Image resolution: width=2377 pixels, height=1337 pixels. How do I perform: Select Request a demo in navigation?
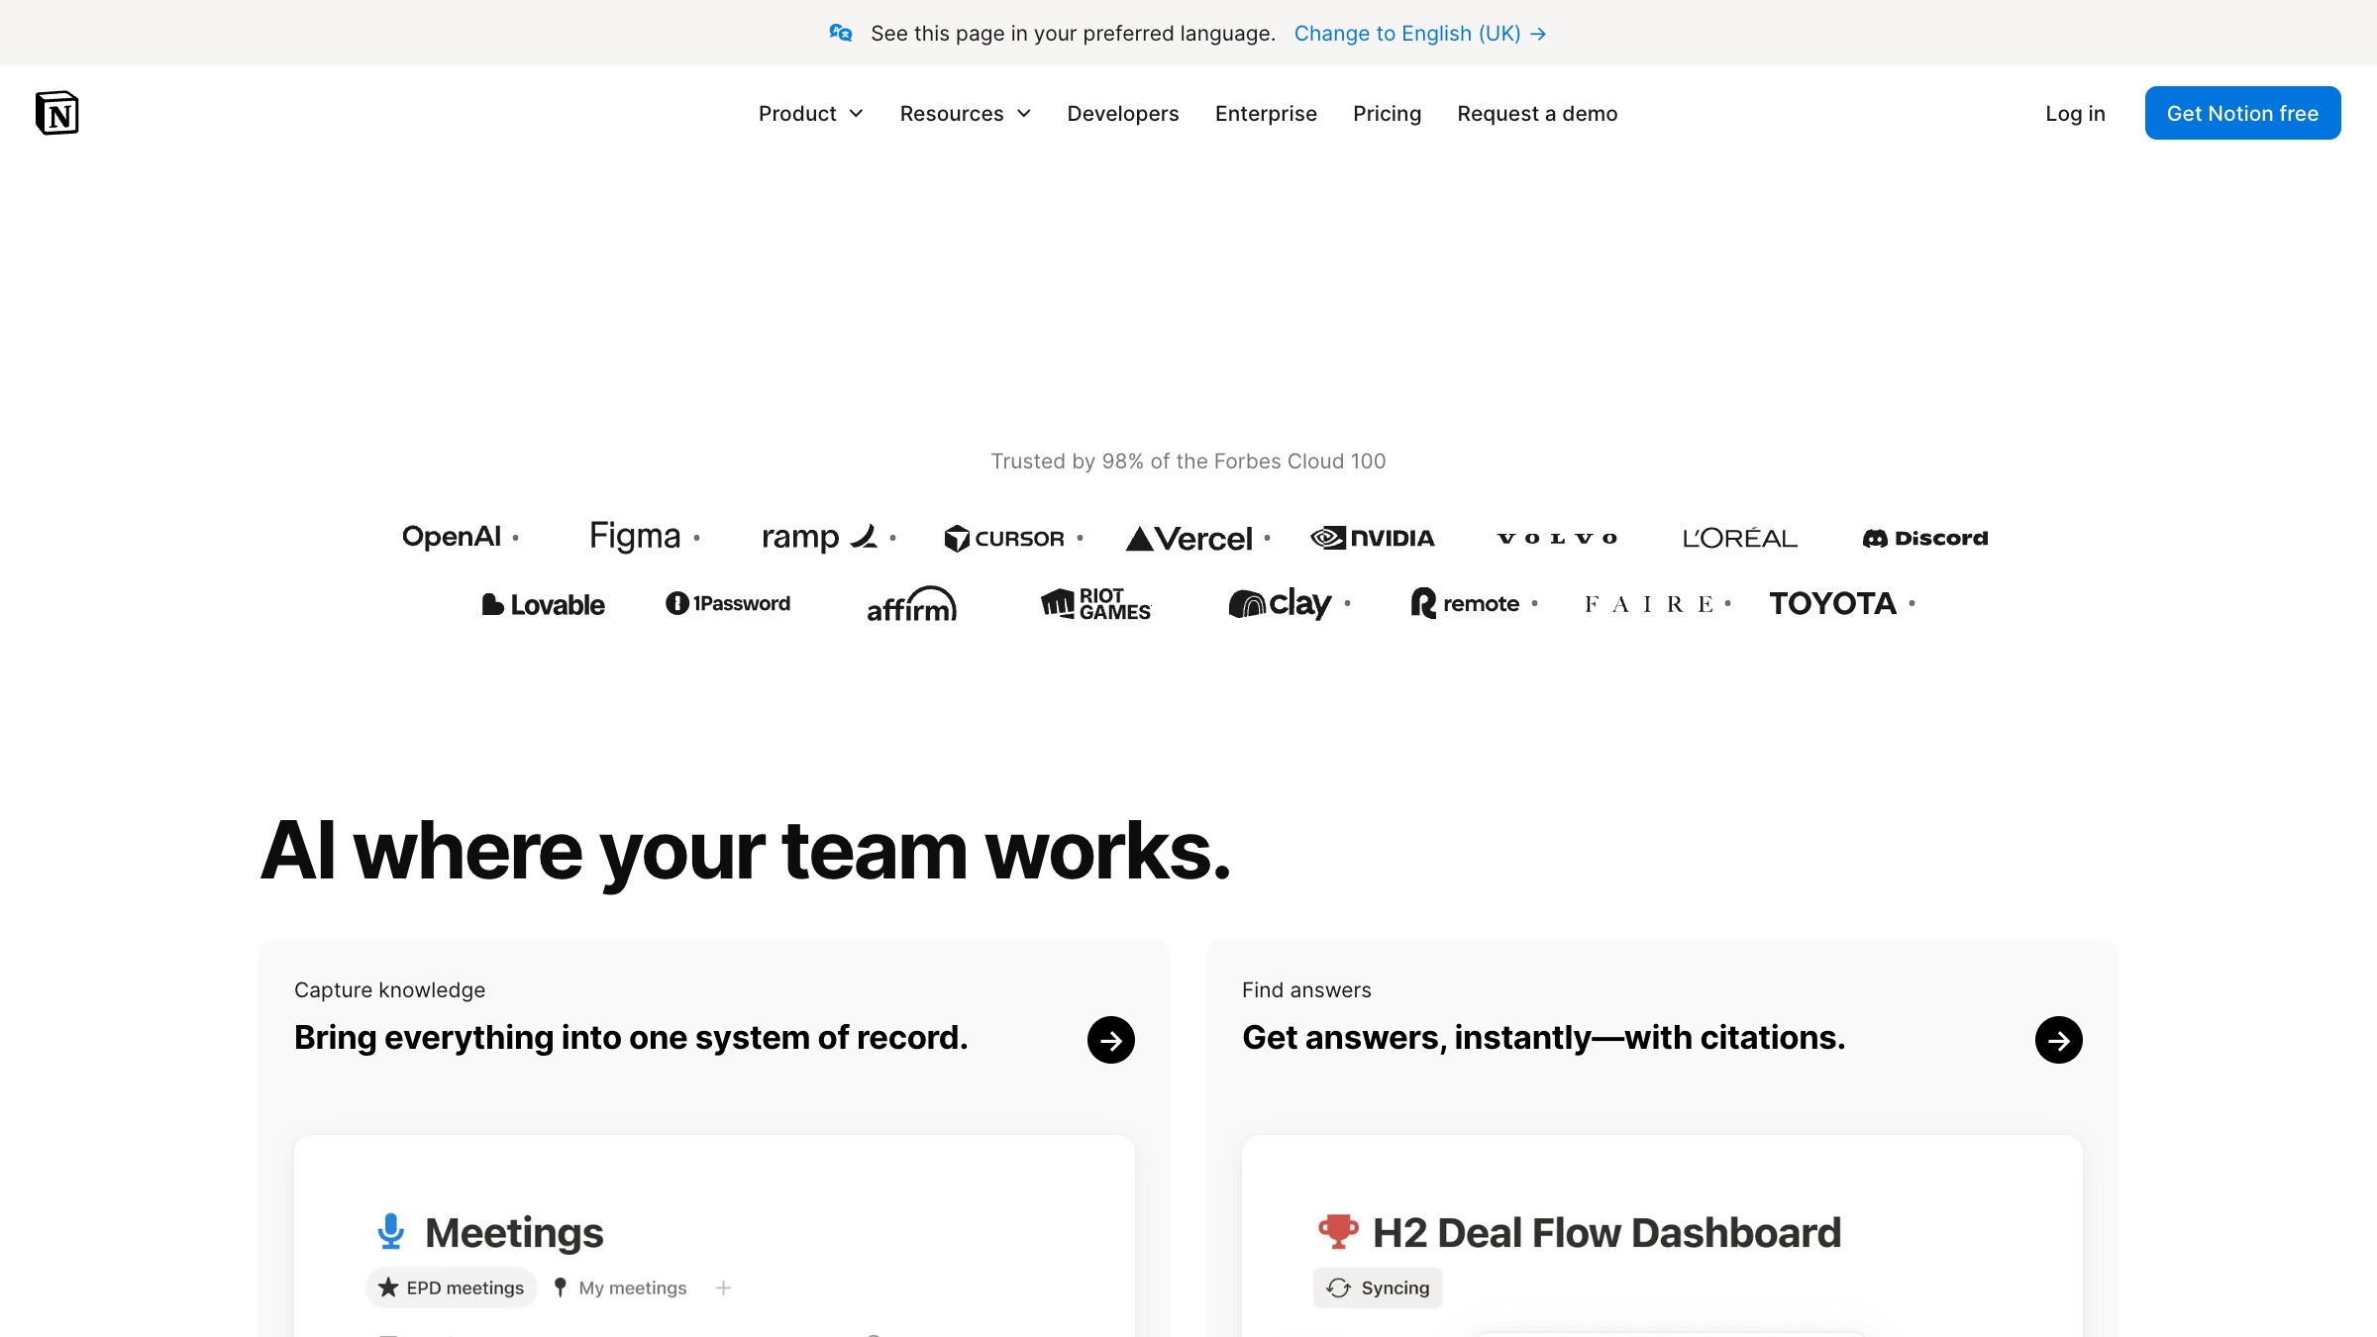[x=1537, y=113]
